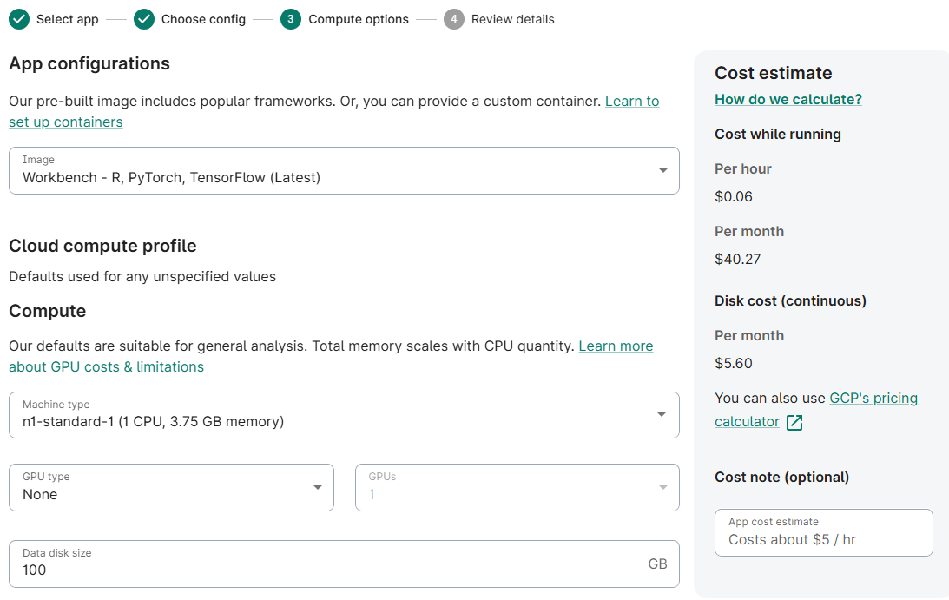Expand the GPU type selector set to None
Image resolution: width=949 pixels, height=600 pixels.
171,487
